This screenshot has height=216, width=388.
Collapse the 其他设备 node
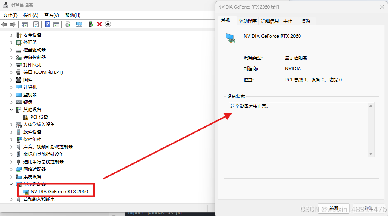(x=11, y=110)
